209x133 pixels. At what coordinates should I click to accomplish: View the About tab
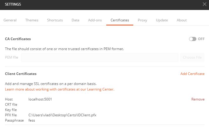pyautogui.click(x=182, y=20)
